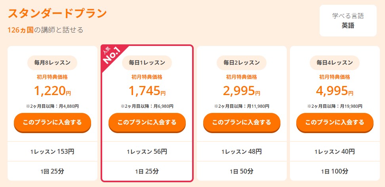Screen dimensions: 385x187
Task: Select the 毎日2レッスン plan label
Action: point(242,63)
